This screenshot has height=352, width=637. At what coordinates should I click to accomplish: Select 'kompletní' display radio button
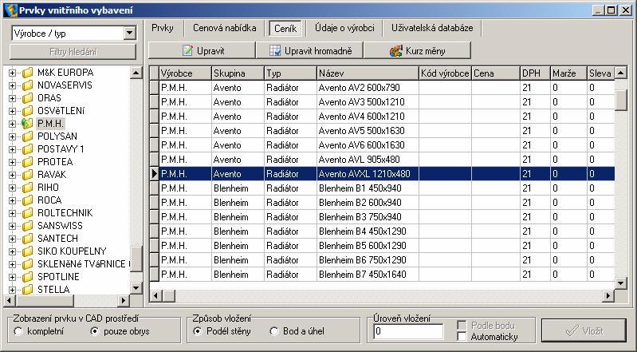[18, 332]
